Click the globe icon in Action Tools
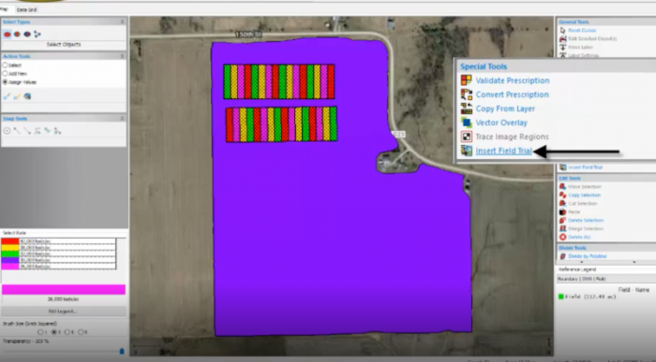 (27, 96)
